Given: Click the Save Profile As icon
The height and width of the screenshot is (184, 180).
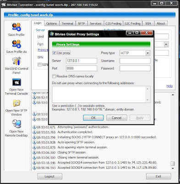Looking at the screenshot, I should coord(16,44).
